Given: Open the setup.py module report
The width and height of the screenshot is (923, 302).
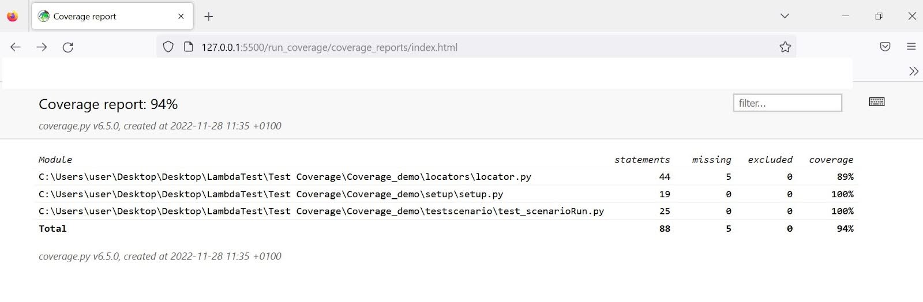Looking at the screenshot, I should click(x=271, y=194).
